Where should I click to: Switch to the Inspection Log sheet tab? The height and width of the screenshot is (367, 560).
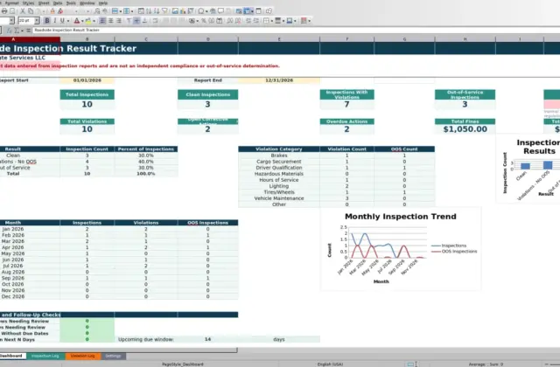point(45,356)
